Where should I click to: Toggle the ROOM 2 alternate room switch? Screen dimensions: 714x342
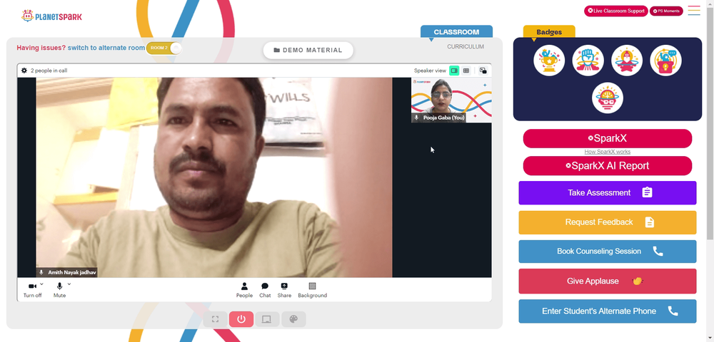pos(164,48)
